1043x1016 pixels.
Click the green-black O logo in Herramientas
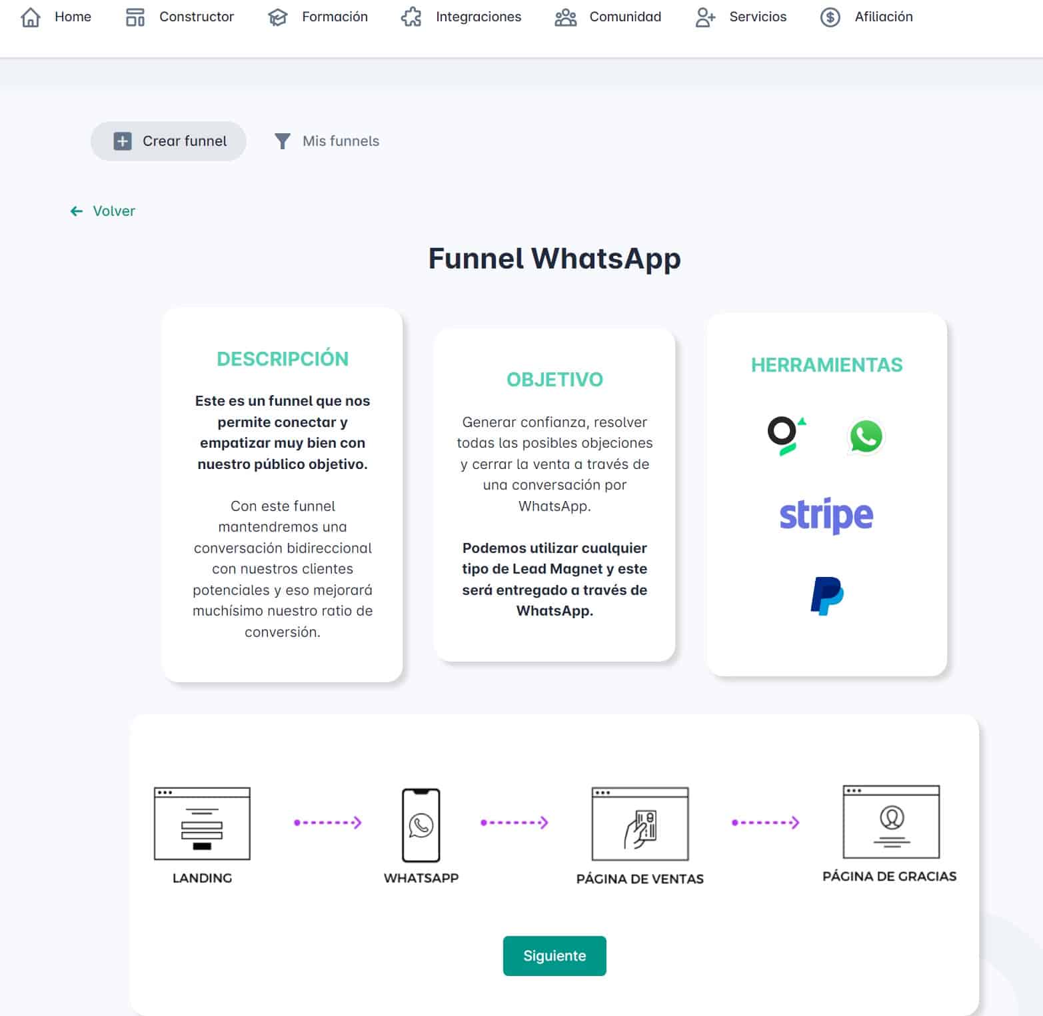point(786,436)
